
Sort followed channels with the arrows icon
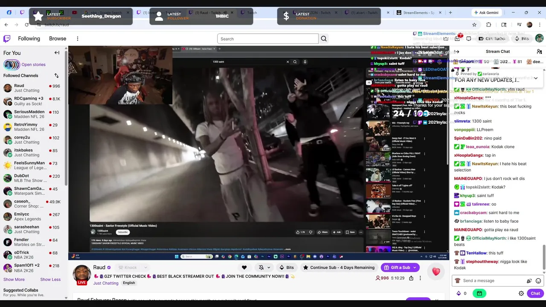coord(56,75)
